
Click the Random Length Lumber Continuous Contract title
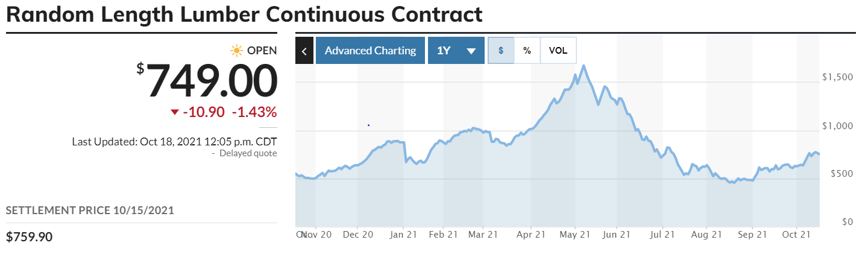click(x=244, y=14)
